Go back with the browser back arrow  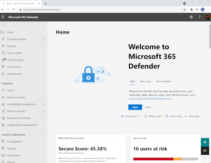tap(3, 9)
